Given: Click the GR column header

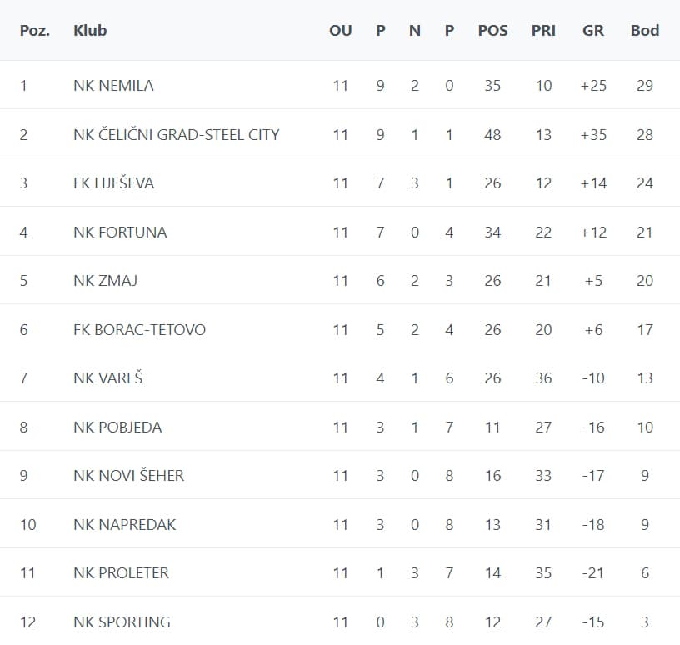Looking at the screenshot, I should (592, 31).
